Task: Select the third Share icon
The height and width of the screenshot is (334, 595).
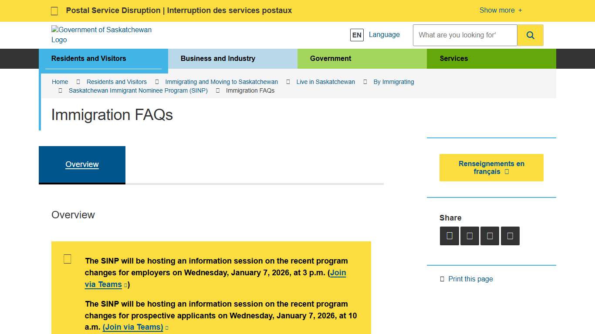Action: click(490, 236)
